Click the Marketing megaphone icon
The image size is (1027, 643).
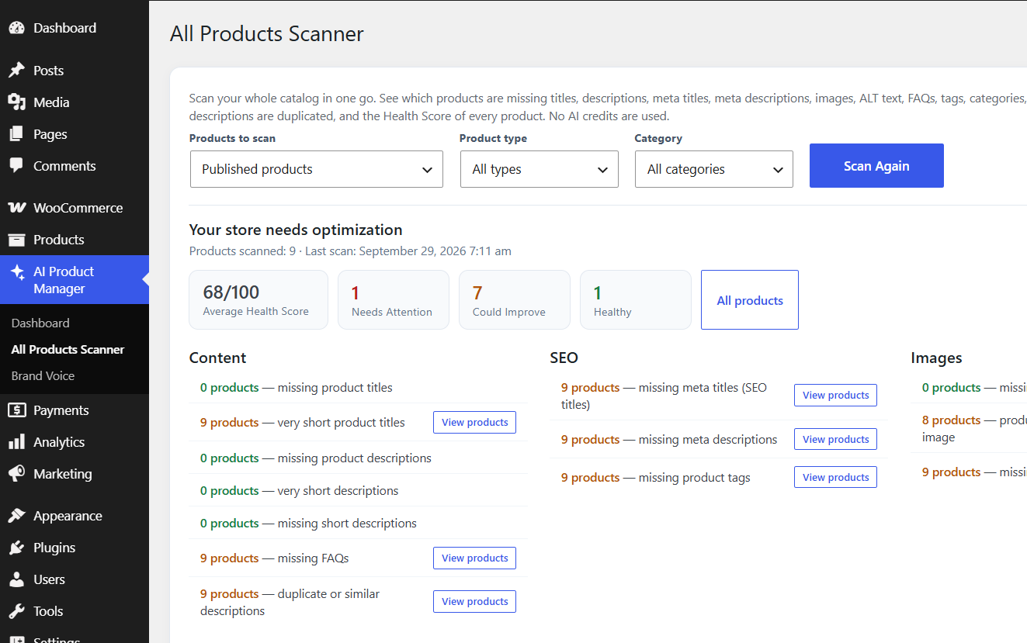16,474
